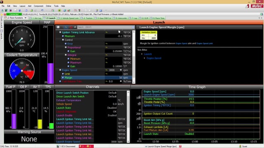The height and width of the screenshot is (148, 264).
Task: Expand the Fuel Mixture Trim group
Action: [60, 81]
